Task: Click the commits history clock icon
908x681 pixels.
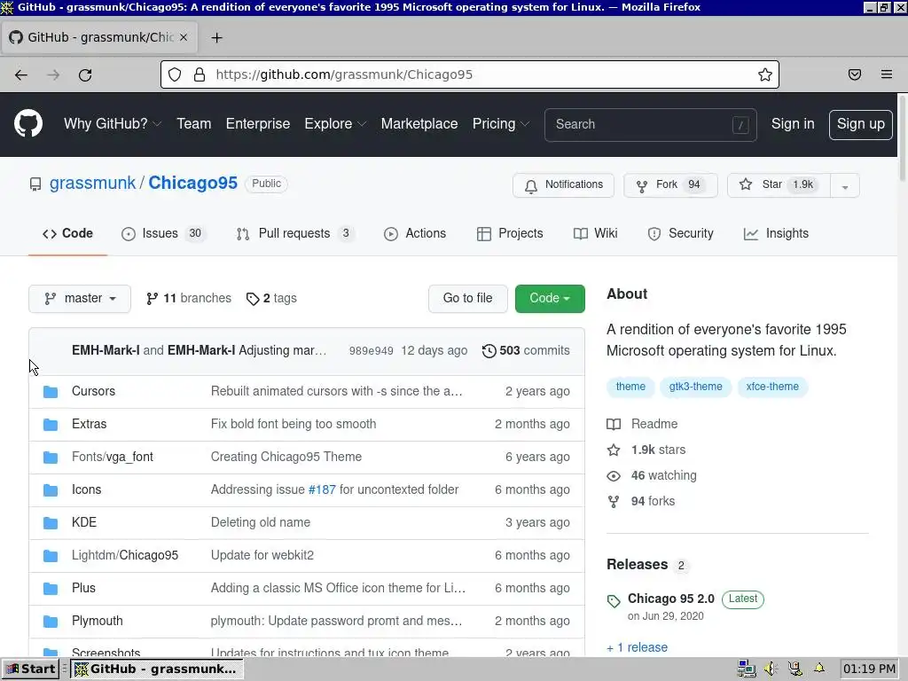Action: [x=489, y=351]
